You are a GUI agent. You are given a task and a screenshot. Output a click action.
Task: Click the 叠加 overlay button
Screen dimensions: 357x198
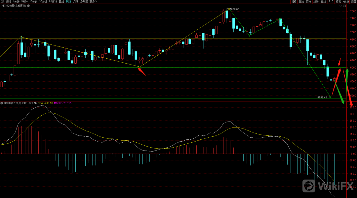click(301, 2)
